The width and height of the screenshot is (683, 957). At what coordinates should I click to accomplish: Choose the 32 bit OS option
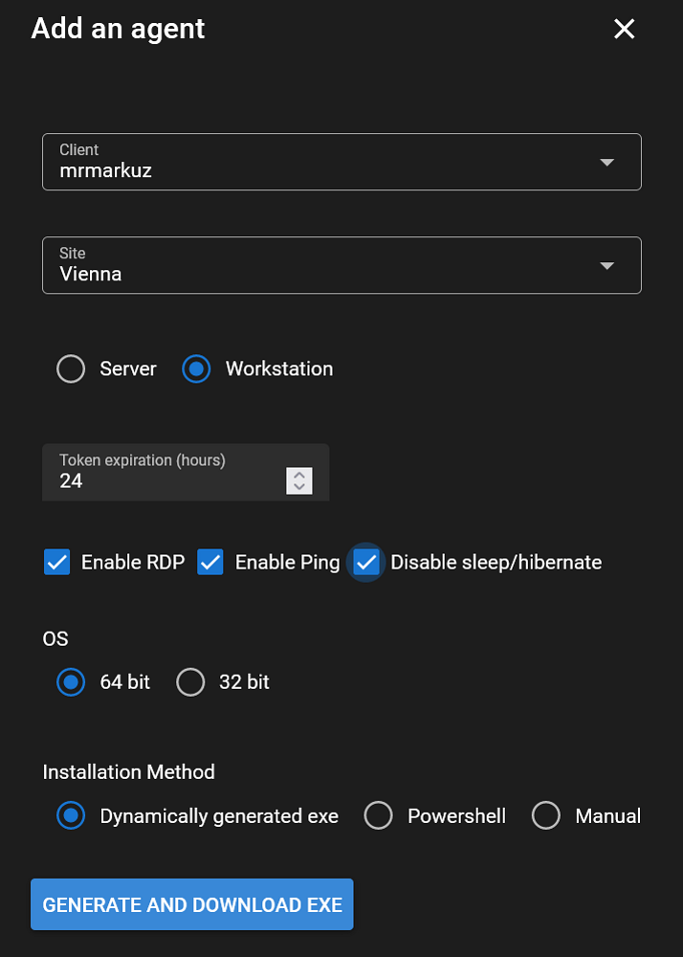click(190, 681)
